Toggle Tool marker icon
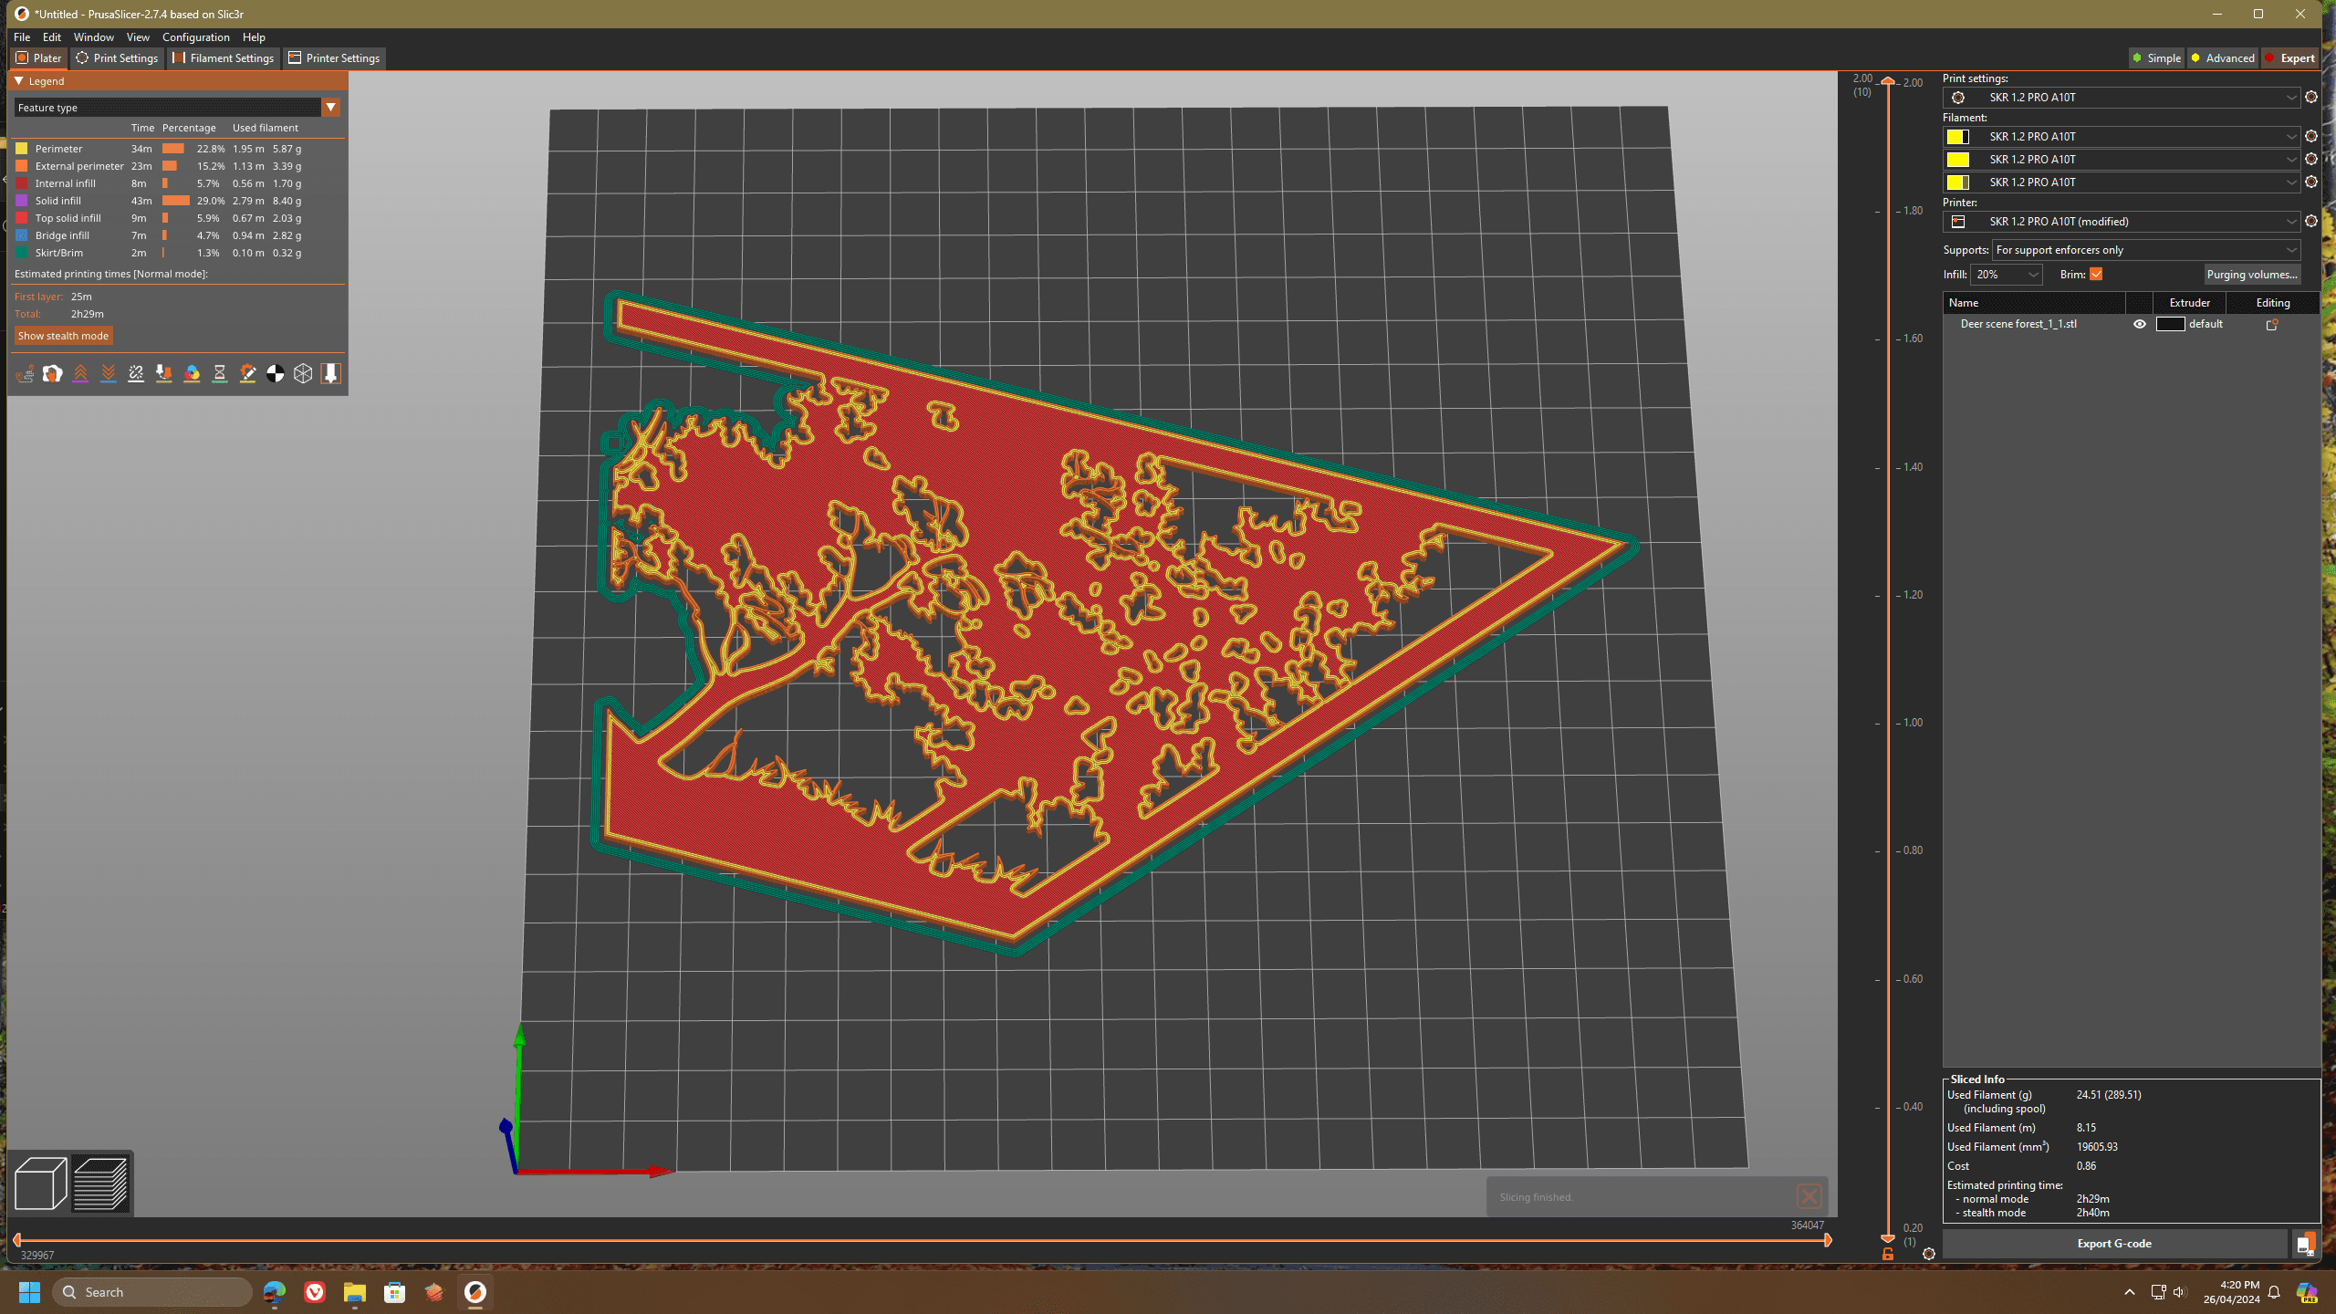Screen dimensions: 2336x1314 (x=331, y=373)
